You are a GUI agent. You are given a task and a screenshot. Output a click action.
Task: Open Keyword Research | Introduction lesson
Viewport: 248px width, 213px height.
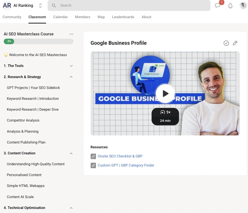point(33,99)
